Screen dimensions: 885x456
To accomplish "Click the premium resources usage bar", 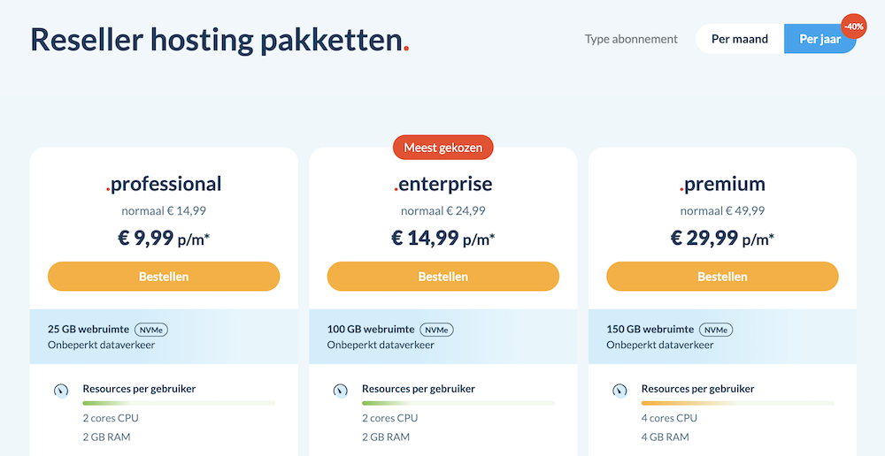I will coord(737,403).
